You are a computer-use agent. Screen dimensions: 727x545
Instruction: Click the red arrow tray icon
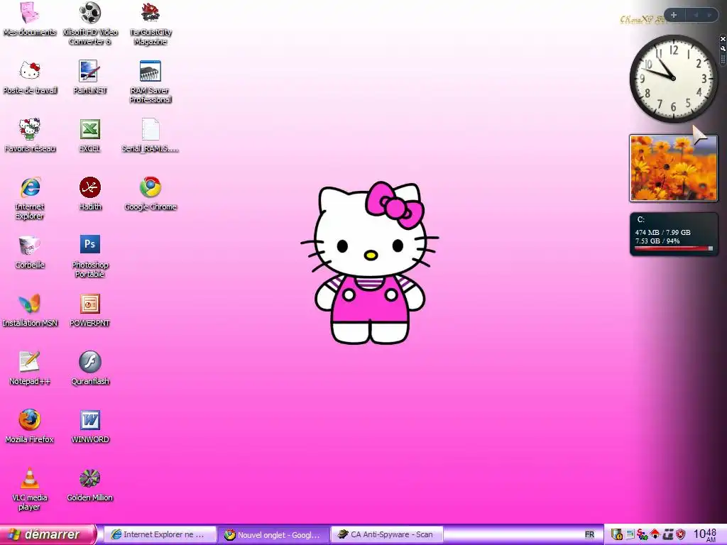pyautogui.click(x=655, y=534)
